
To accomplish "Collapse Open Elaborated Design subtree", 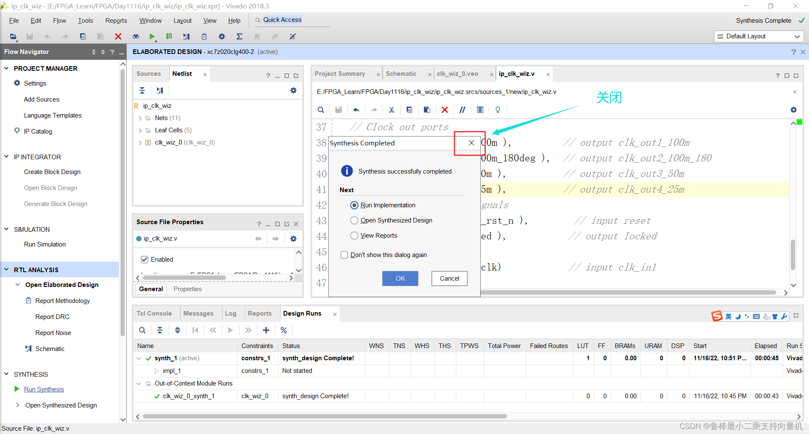I will 18,285.
